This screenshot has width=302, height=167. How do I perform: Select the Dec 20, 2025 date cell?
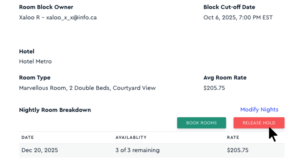click(40, 150)
